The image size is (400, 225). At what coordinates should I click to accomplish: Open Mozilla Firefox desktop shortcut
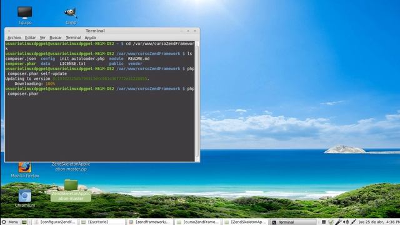(x=25, y=170)
